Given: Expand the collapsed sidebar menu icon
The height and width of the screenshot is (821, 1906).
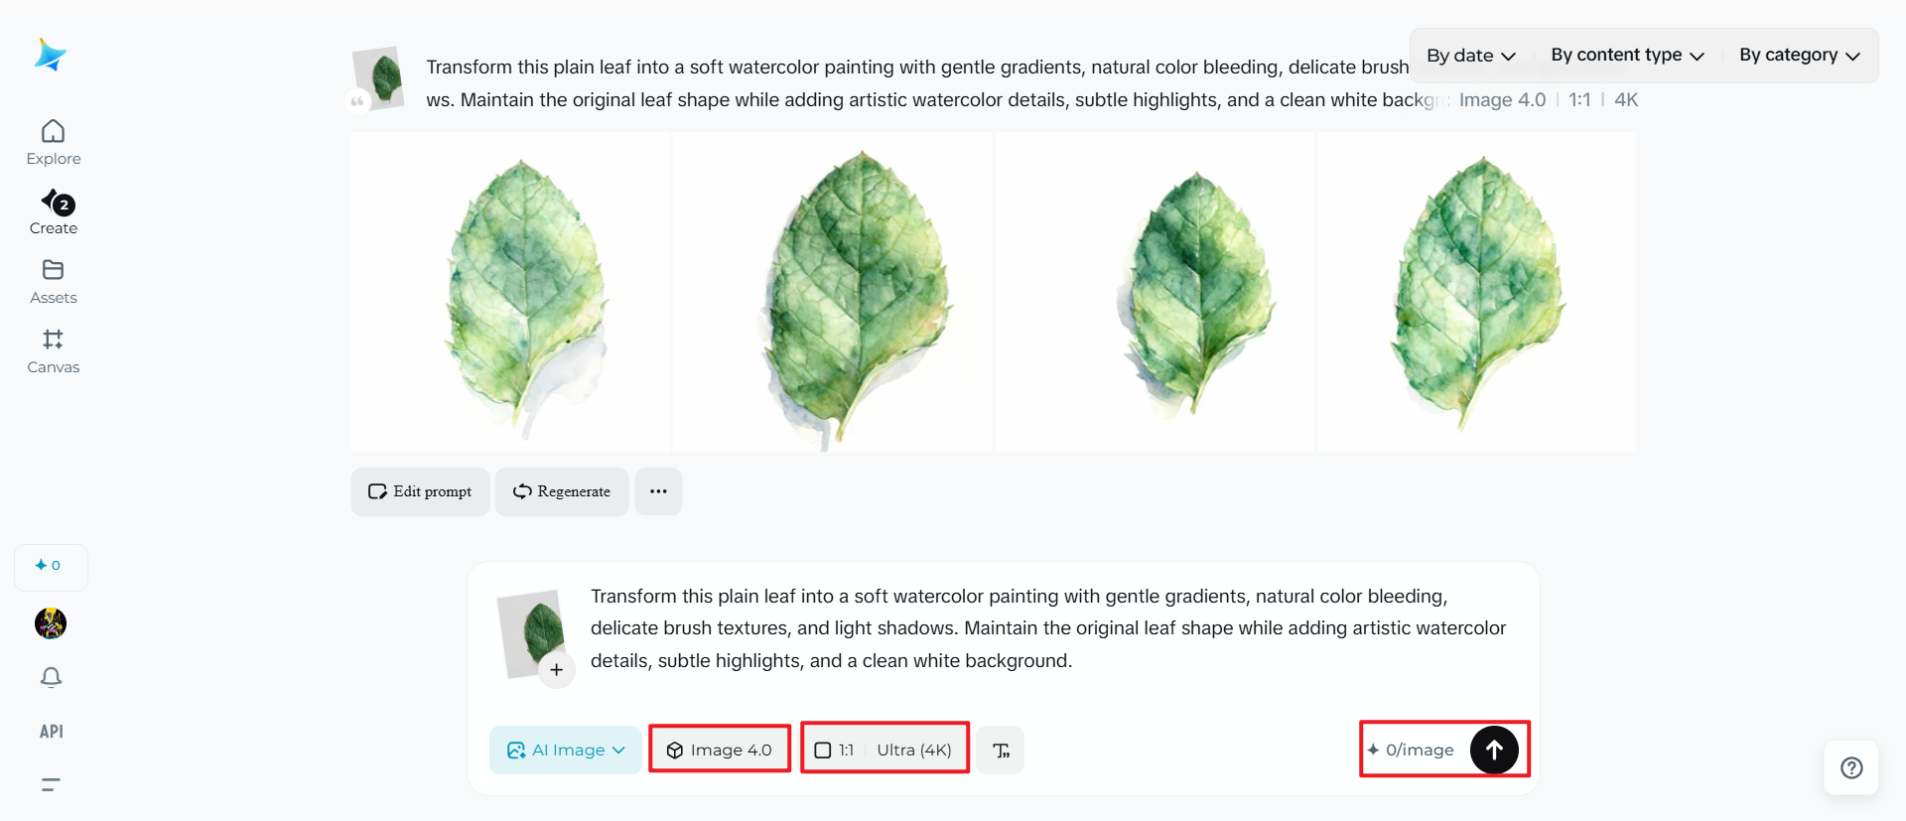Looking at the screenshot, I should coord(51,784).
